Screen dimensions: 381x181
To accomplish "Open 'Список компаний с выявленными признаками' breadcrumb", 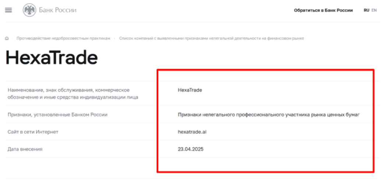I will [212, 39].
